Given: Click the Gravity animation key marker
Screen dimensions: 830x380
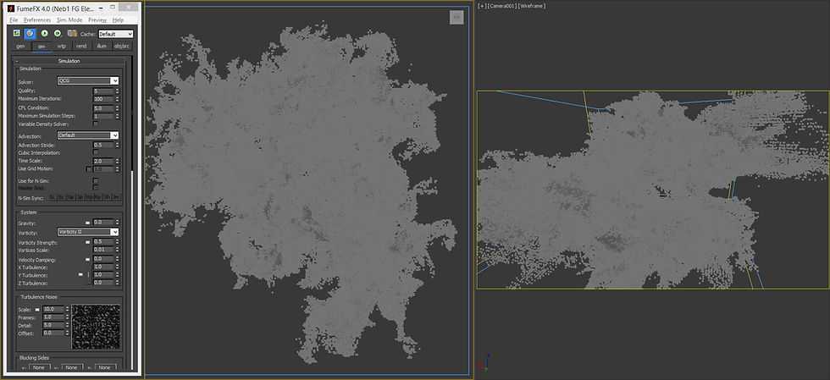Looking at the screenshot, I should [x=88, y=223].
